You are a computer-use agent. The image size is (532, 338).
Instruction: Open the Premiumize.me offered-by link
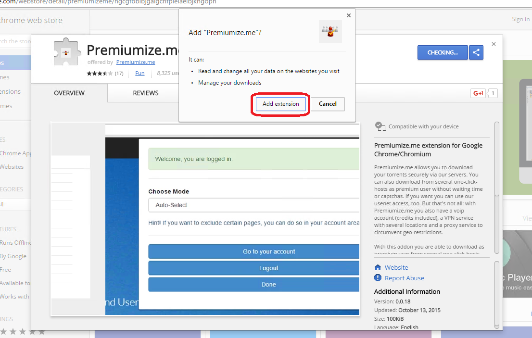tap(135, 62)
